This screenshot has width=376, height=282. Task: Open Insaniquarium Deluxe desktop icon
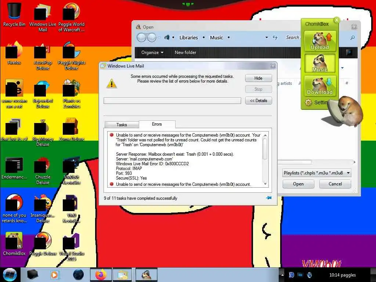(x=43, y=209)
